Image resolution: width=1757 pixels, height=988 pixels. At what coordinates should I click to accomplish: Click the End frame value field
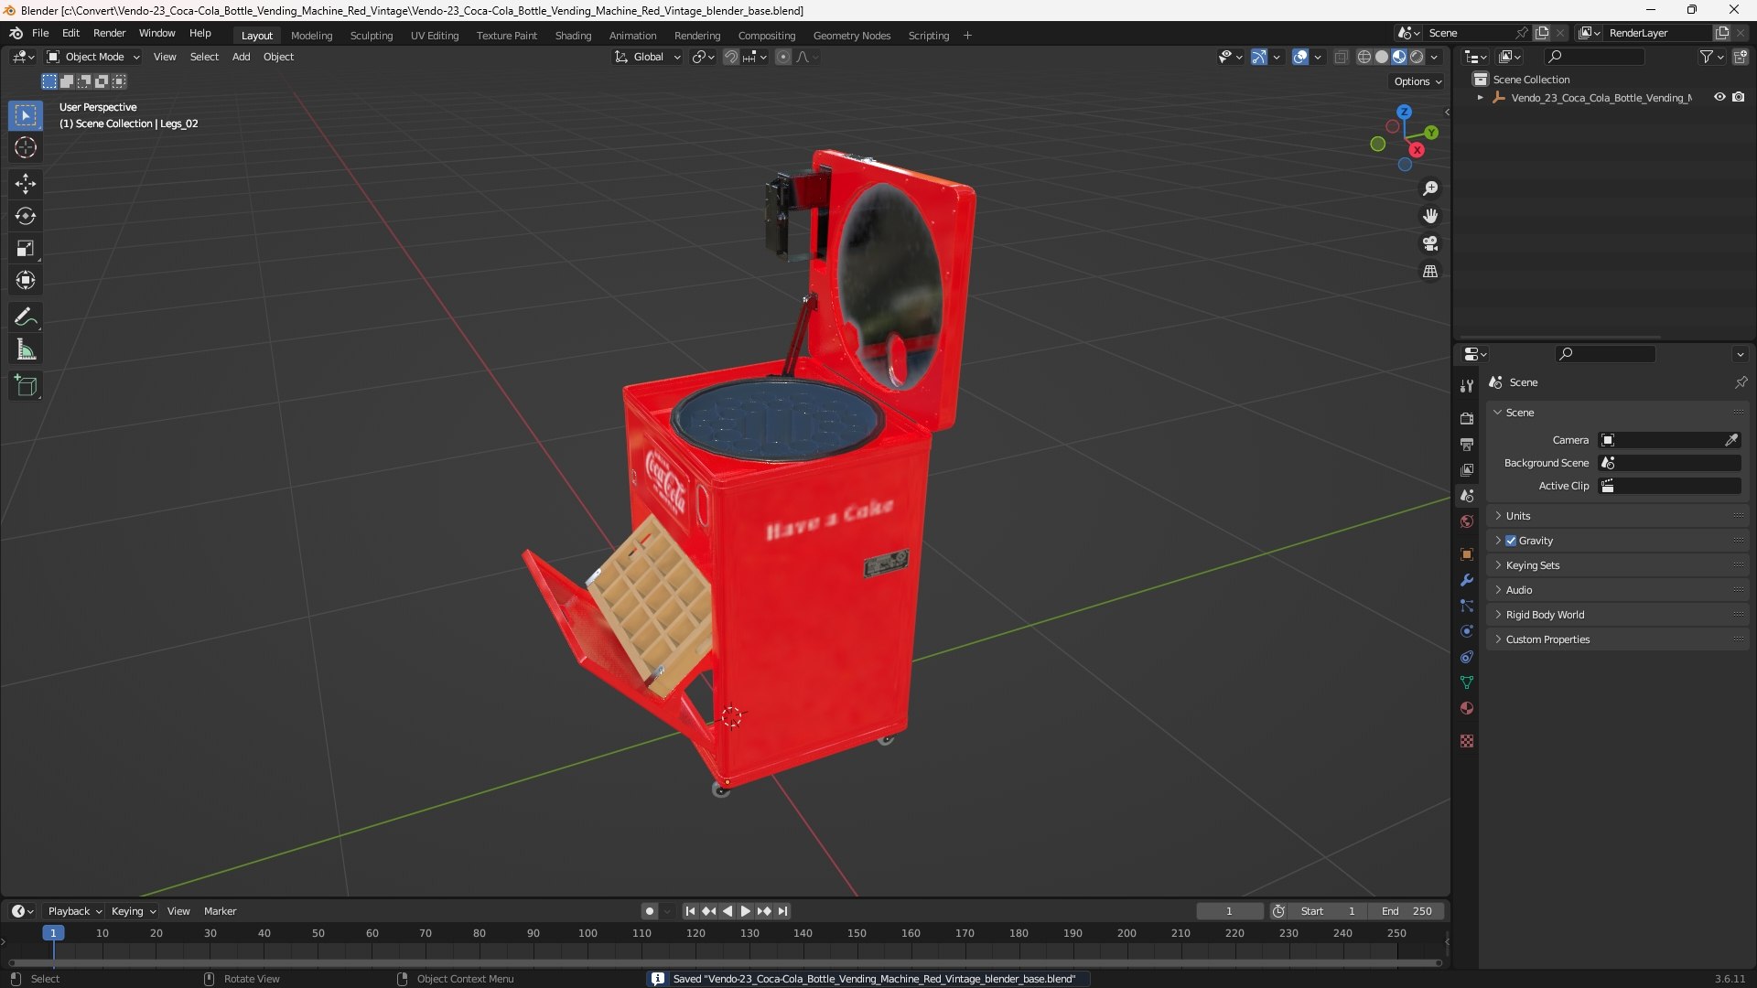[x=1407, y=911]
